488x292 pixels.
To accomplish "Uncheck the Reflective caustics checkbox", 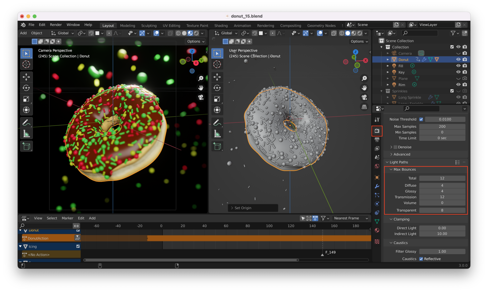I will 421,259.
